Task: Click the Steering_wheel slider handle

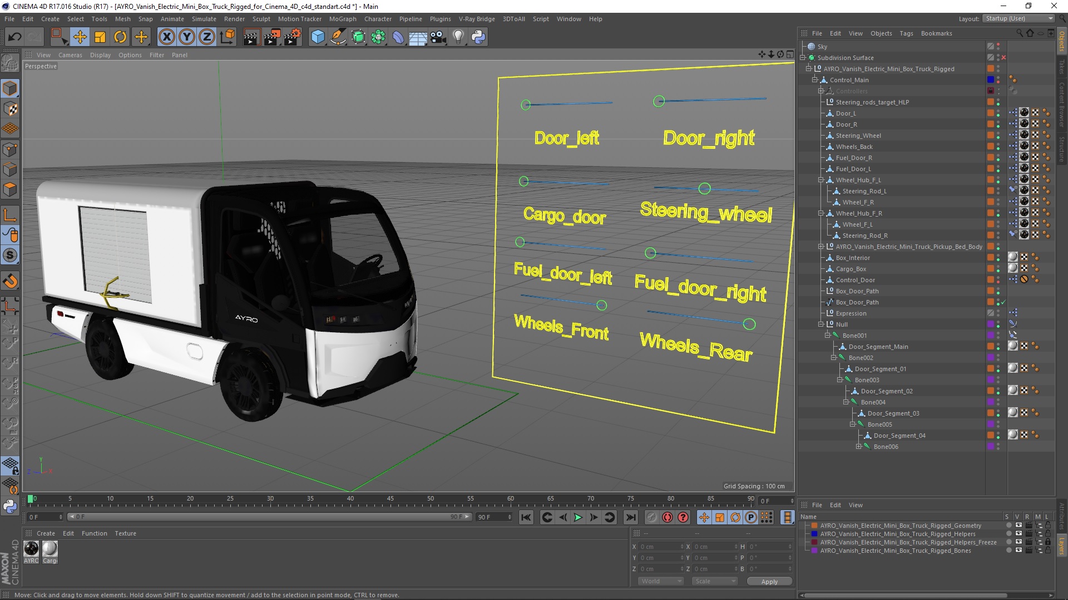Action: (704, 188)
